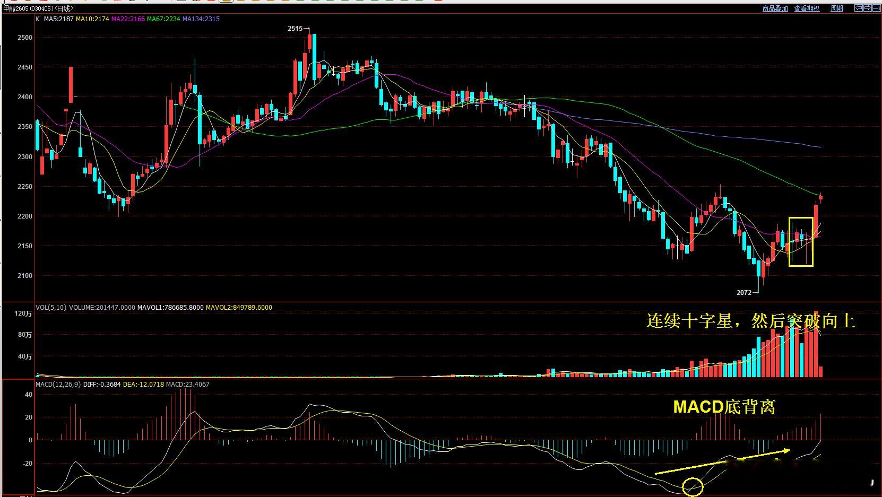Click the -20 MACD axis label
Viewport: 882px width, 497px height.
click(27, 464)
